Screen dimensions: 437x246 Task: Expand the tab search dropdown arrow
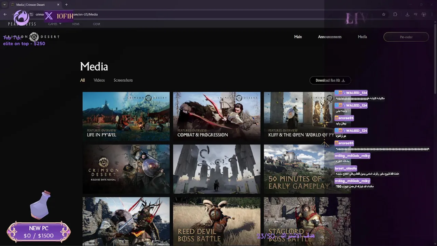pyautogui.click(x=4, y=5)
